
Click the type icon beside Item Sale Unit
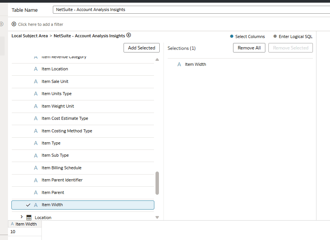click(x=36, y=81)
